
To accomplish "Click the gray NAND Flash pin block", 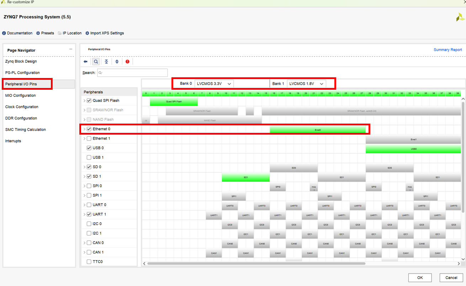I will coord(210,120).
